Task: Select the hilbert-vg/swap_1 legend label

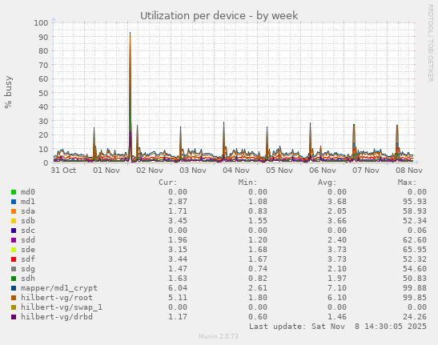Action: 62,307
